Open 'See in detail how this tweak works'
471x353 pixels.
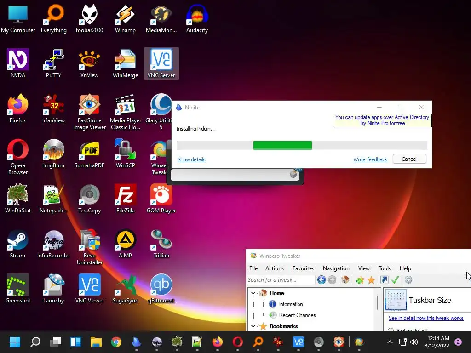coord(425,318)
